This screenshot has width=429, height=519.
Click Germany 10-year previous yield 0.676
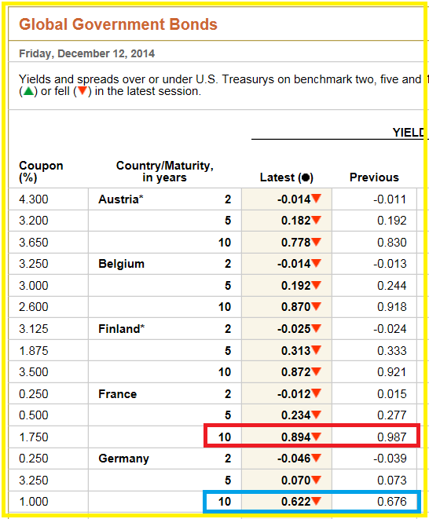[391, 502]
